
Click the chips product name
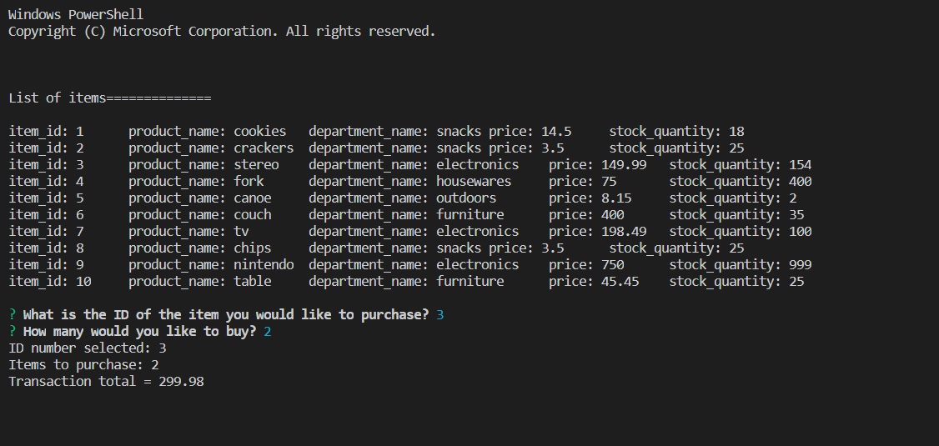point(253,248)
